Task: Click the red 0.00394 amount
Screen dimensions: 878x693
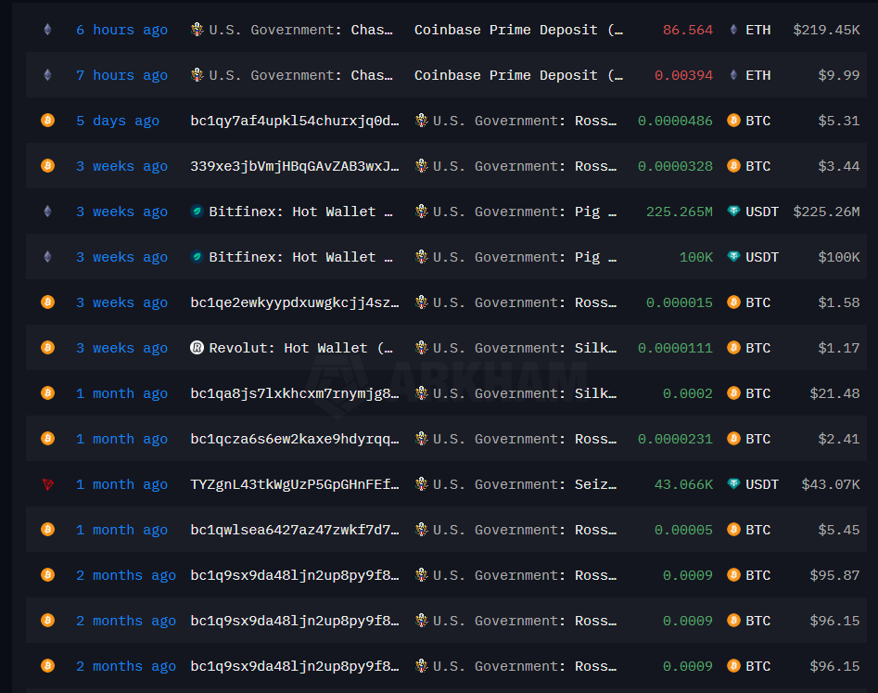Action: point(683,75)
